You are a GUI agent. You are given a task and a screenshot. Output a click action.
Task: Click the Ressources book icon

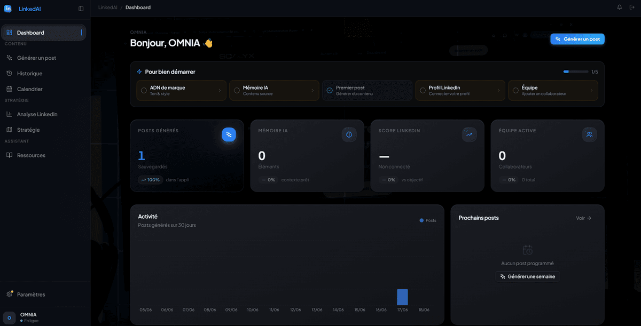(10, 155)
